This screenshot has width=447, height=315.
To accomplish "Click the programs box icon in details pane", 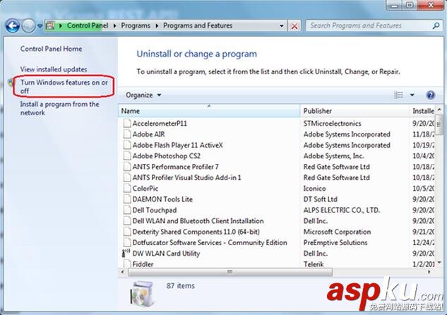I will (143, 294).
